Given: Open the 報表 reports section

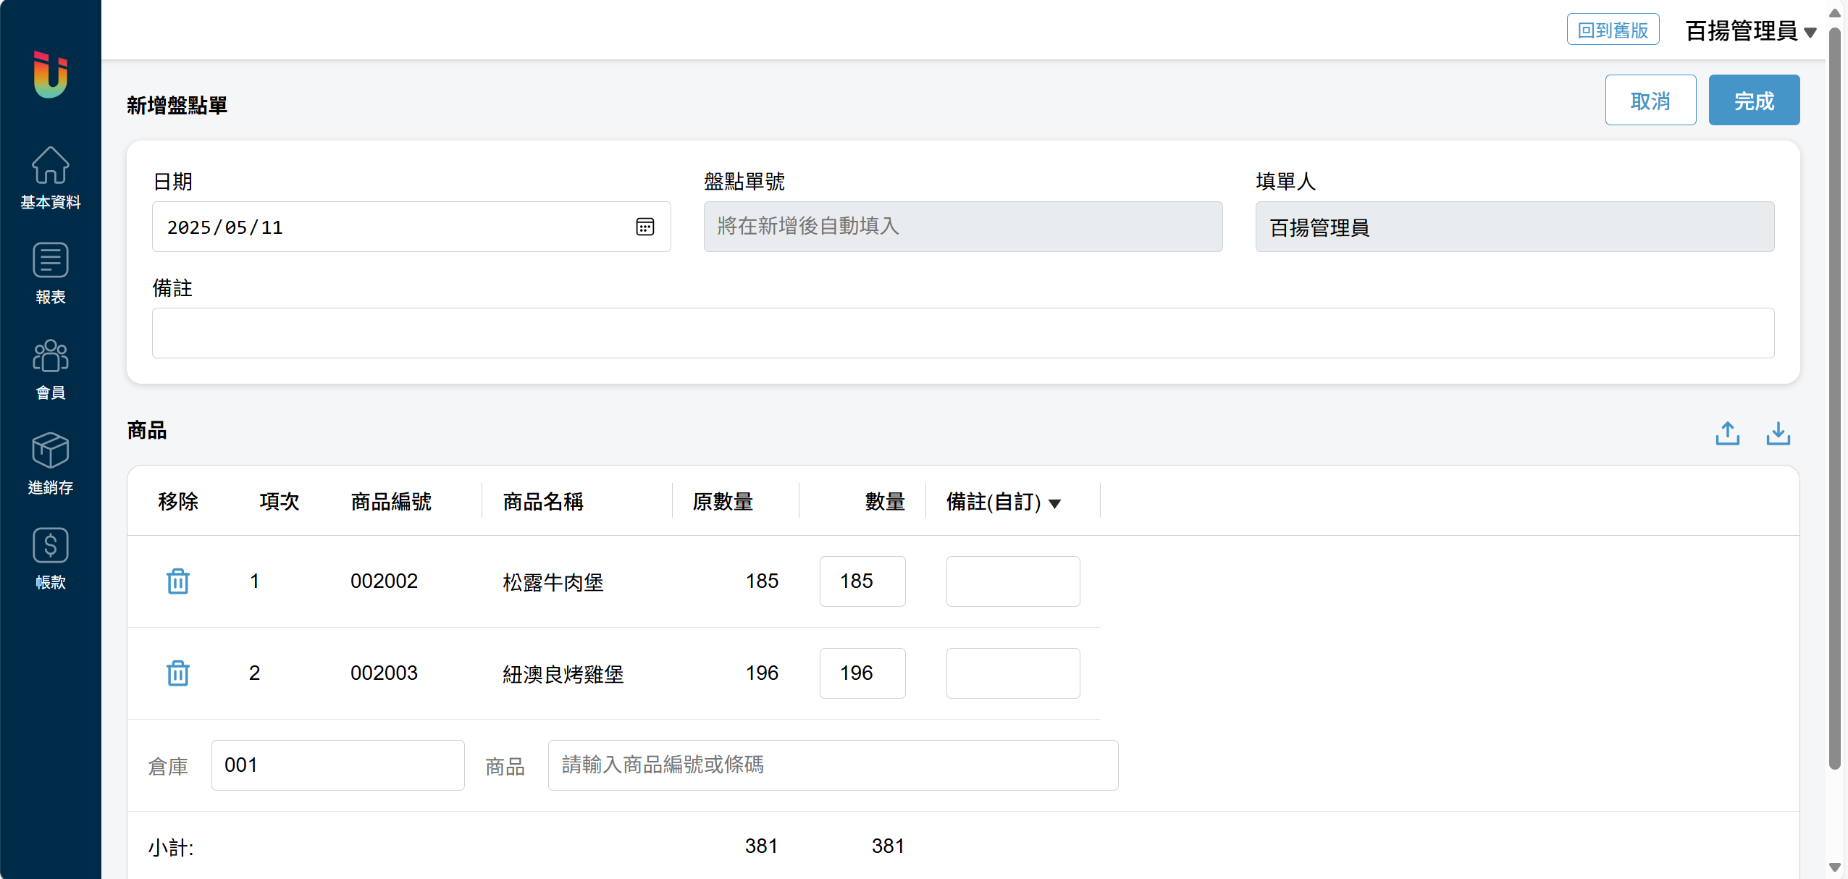Looking at the screenshot, I should (51, 274).
